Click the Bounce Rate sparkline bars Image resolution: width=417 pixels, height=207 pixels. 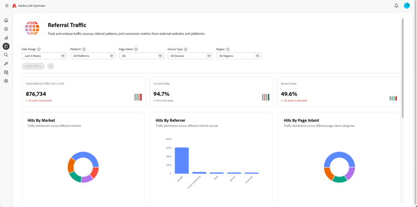393,98
